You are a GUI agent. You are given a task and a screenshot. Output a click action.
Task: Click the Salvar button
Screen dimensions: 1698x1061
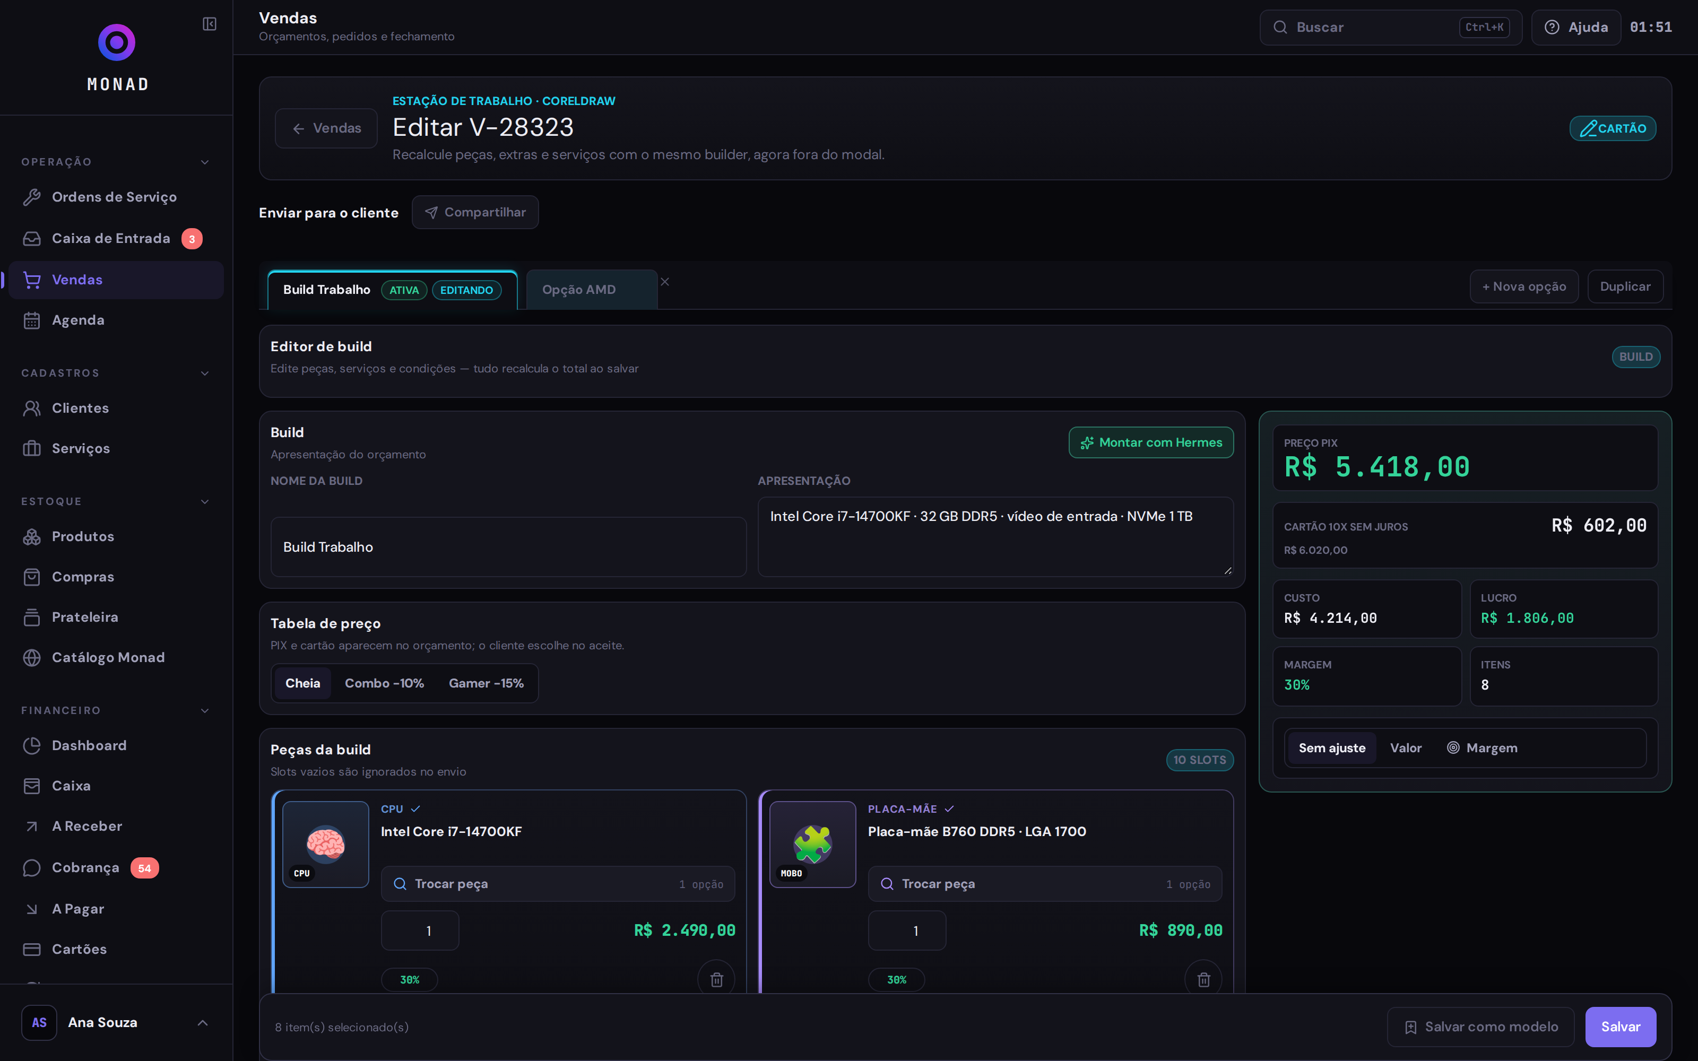pos(1621,1028)
